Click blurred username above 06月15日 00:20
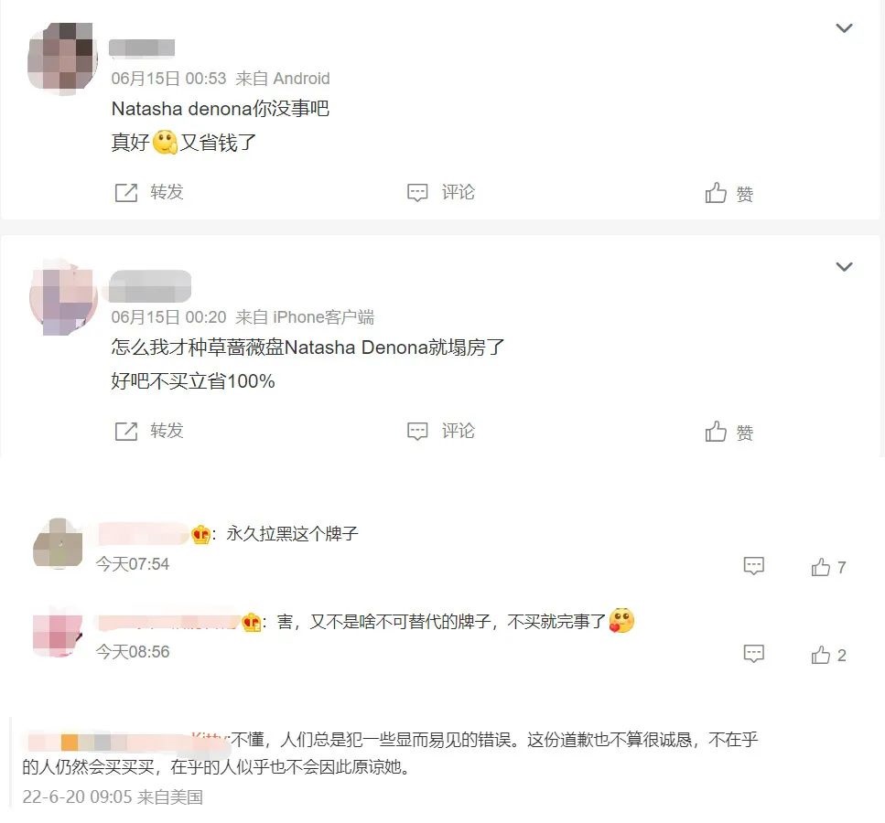The image size is (885, 823). (149, 286)
